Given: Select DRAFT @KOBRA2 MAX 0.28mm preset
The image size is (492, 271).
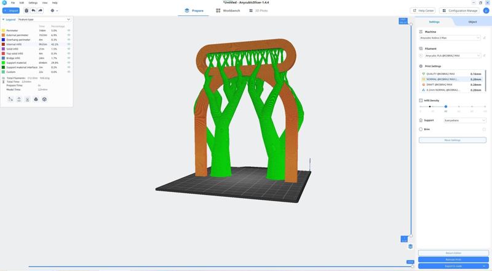Looking at the screenshot, I should (x=452, y=85).
